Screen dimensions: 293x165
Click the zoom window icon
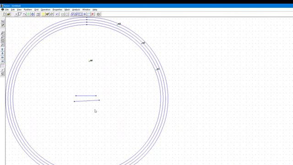(2, 45)
